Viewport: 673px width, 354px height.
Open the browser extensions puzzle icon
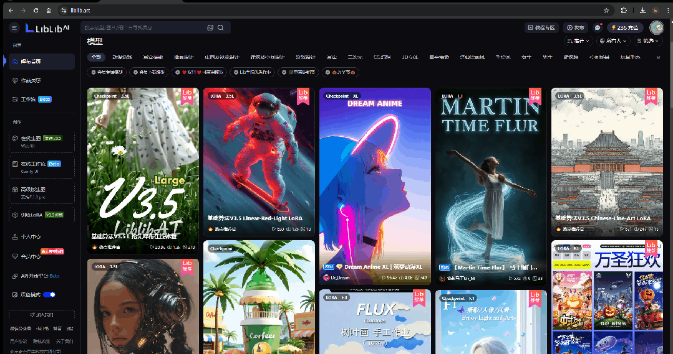[624, 11]
